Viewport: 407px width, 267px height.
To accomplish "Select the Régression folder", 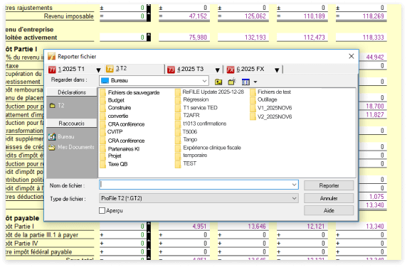I will [192, 99].
